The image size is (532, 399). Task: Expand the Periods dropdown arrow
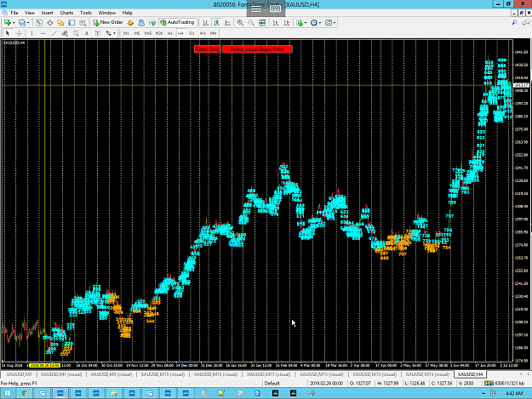point(320,23)
